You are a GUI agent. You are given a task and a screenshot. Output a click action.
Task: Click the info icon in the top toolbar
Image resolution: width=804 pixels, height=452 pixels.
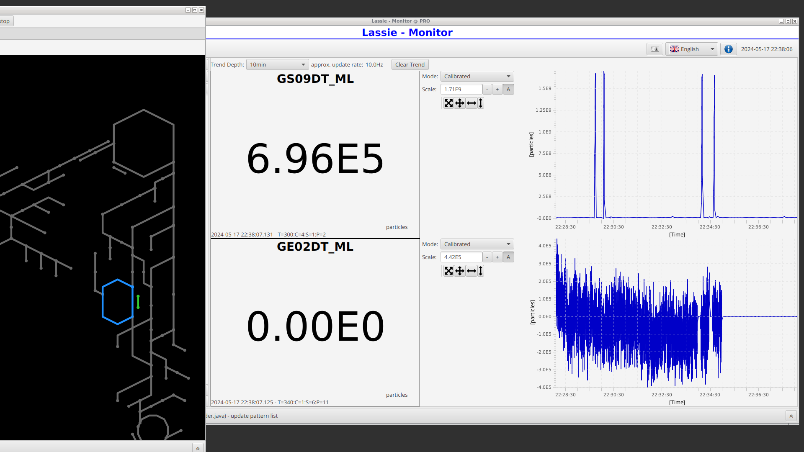[729, 49]
